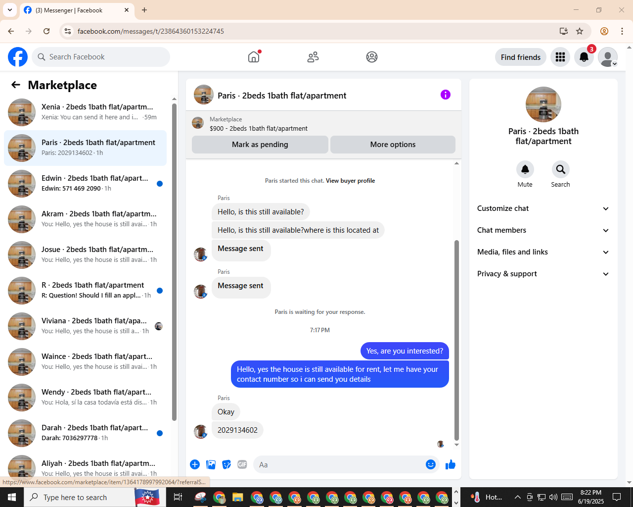Open the Marketplace $900 listing banner
This screenshot has width=633, height=507.
323,123
